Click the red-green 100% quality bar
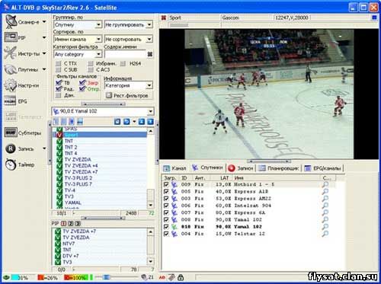The image size is (381, 284). click(76, 277)
